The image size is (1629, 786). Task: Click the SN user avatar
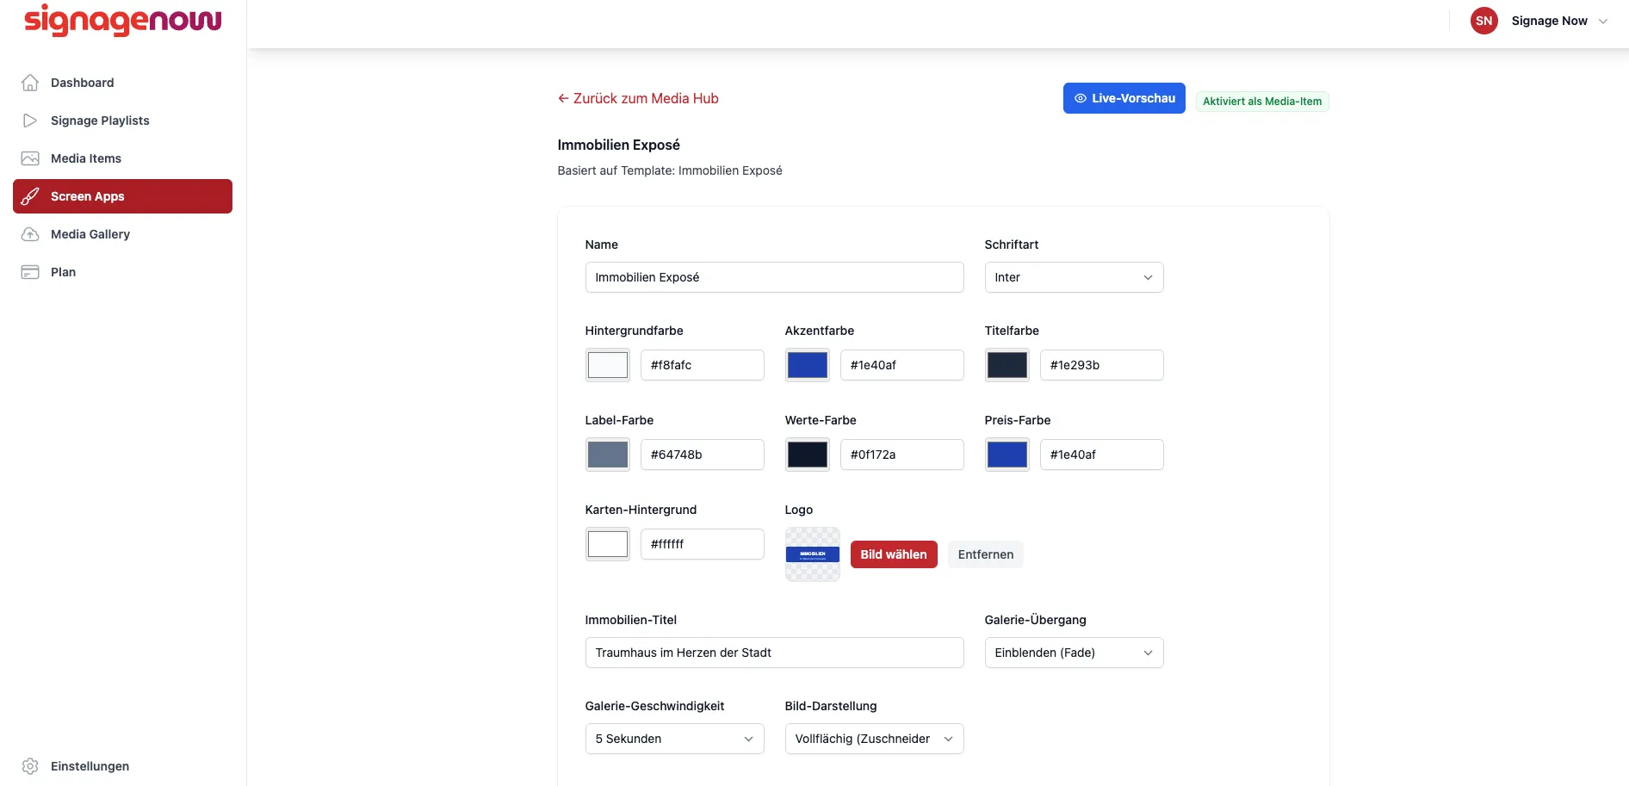click(x=1484, y=21)
